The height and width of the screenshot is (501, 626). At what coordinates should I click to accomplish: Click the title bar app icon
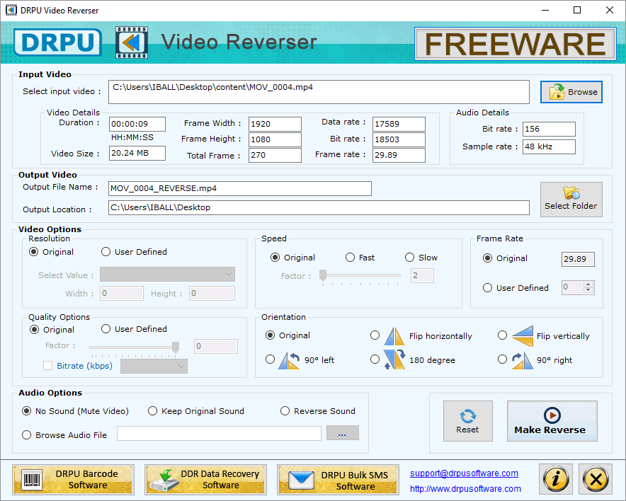tap(11, 10)
